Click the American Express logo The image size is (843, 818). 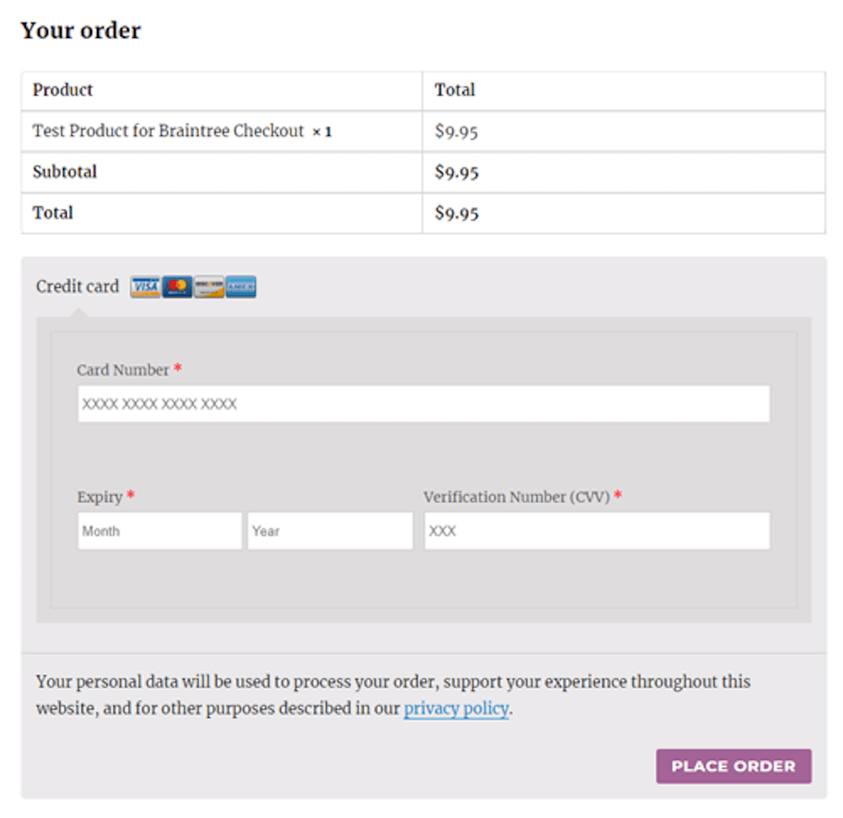[x=240, y=287]
